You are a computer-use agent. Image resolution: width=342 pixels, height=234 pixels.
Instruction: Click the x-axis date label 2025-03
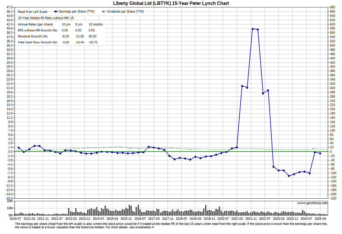click(320, 219)
